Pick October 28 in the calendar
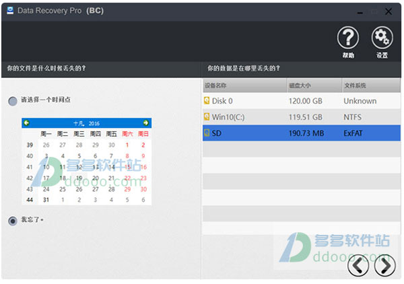The width and height of the screenshot is (404, 284). tap(111, 189)
